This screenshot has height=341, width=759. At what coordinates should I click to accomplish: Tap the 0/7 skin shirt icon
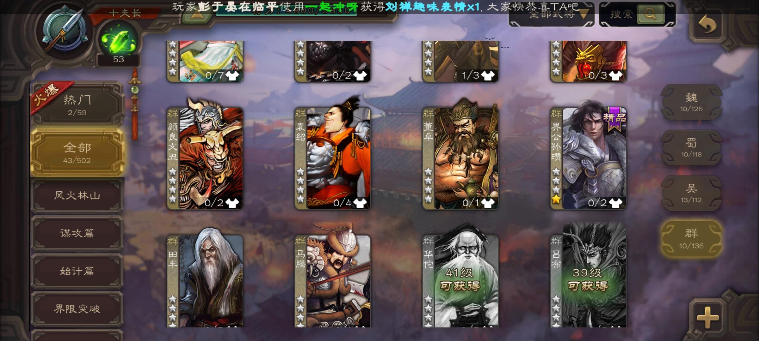(x=232, y=75)
